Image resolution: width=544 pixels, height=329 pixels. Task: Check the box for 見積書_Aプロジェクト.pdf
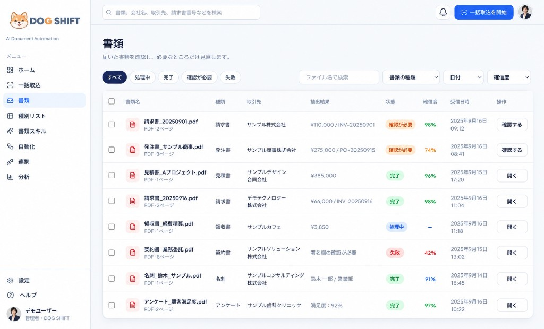tap(112, 176)
